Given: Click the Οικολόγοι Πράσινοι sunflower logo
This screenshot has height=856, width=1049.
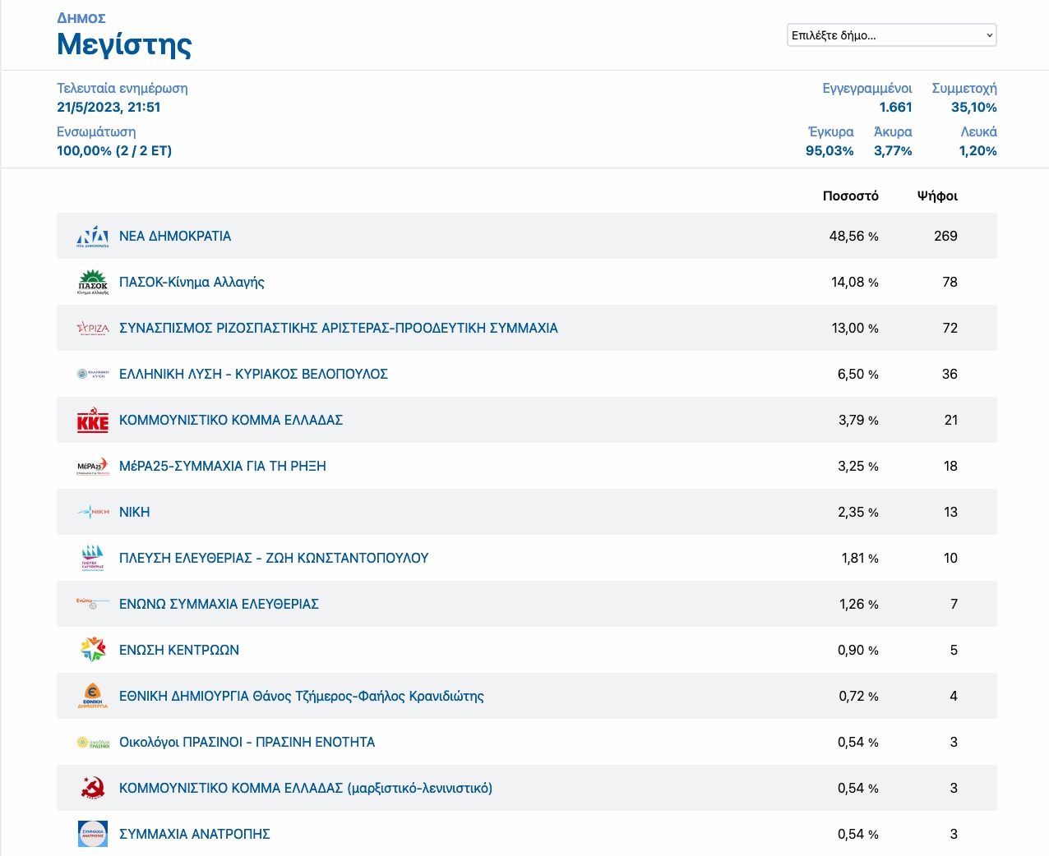Looking at the screenshot, I should pos(92,742).
